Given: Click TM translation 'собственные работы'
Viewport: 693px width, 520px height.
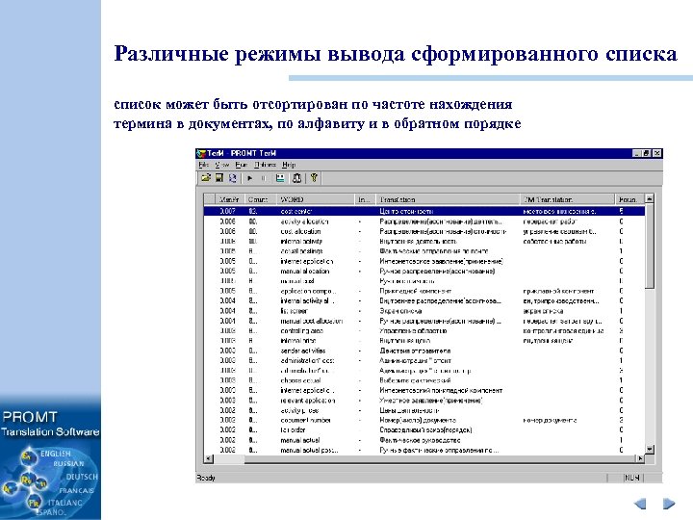Looking at the screenshot, I should pos(554,241).
